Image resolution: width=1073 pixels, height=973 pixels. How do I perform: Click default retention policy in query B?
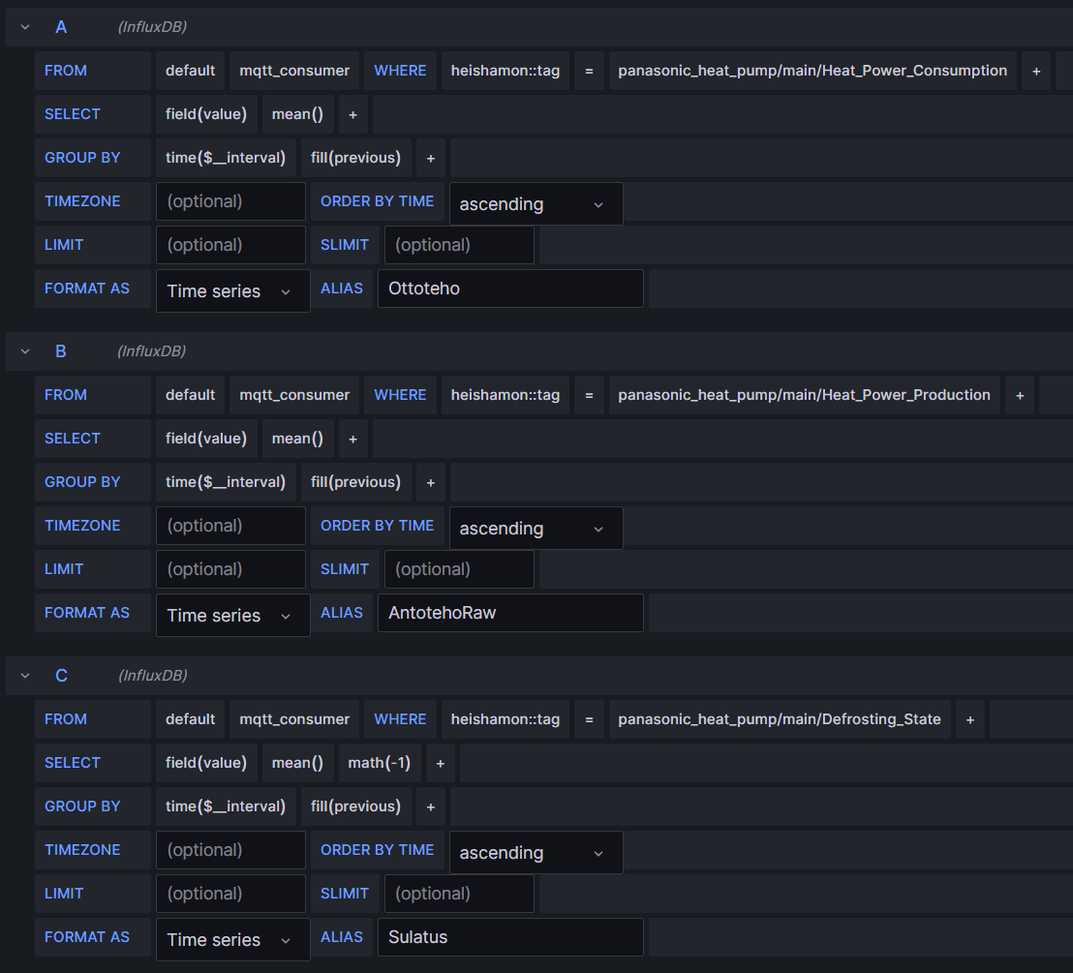tap(190, 396)
